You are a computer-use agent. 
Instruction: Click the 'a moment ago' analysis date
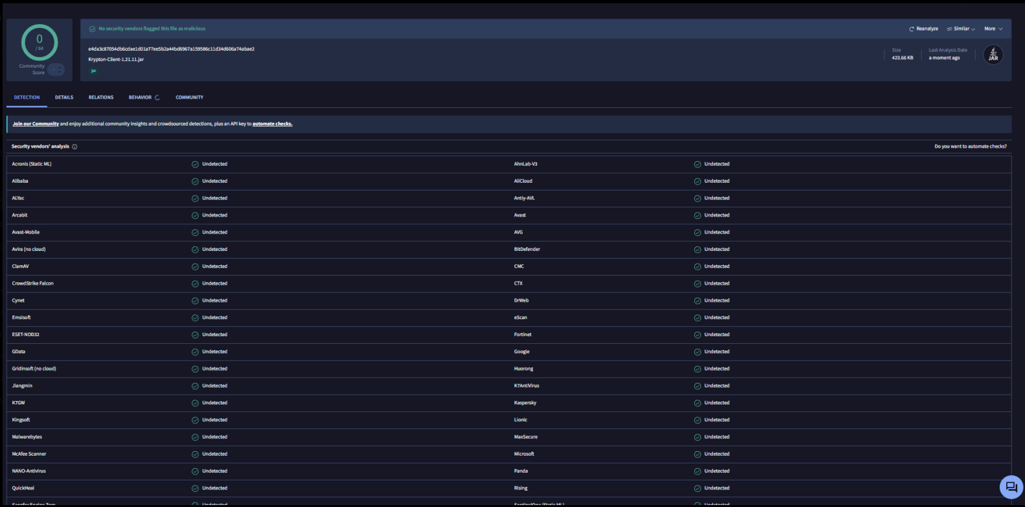(x=944, y=58)
